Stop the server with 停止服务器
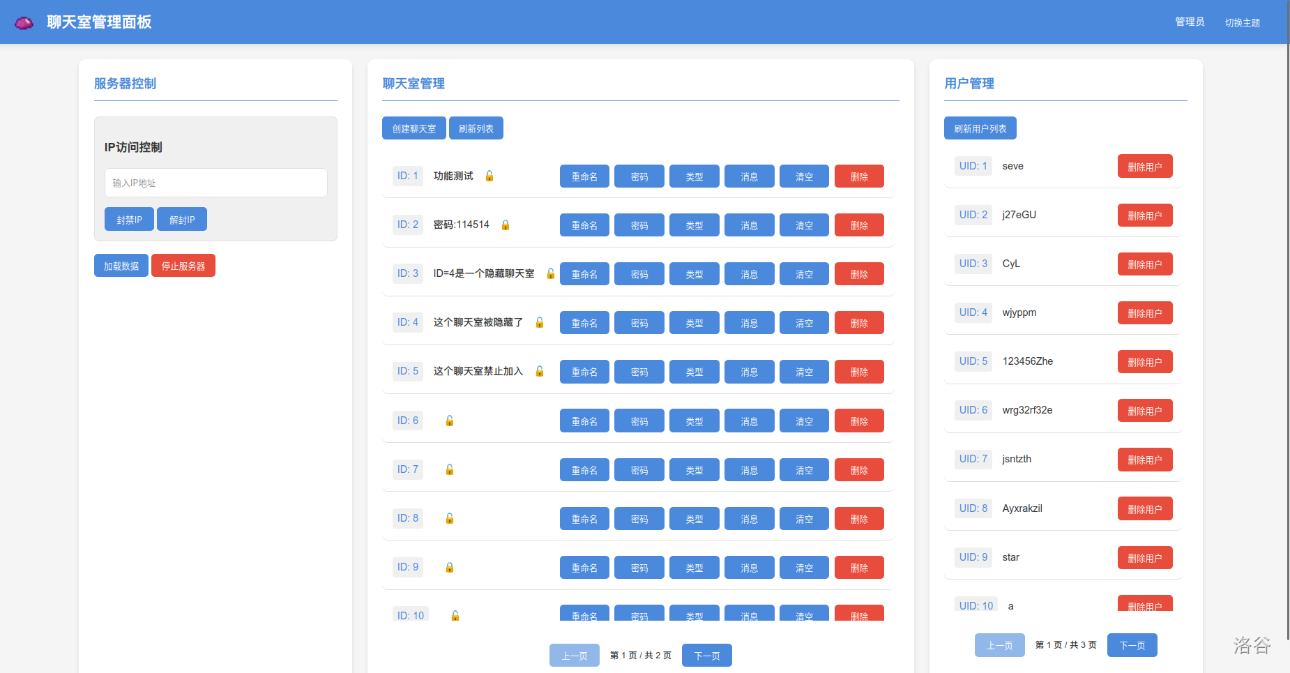 point(183,266)
